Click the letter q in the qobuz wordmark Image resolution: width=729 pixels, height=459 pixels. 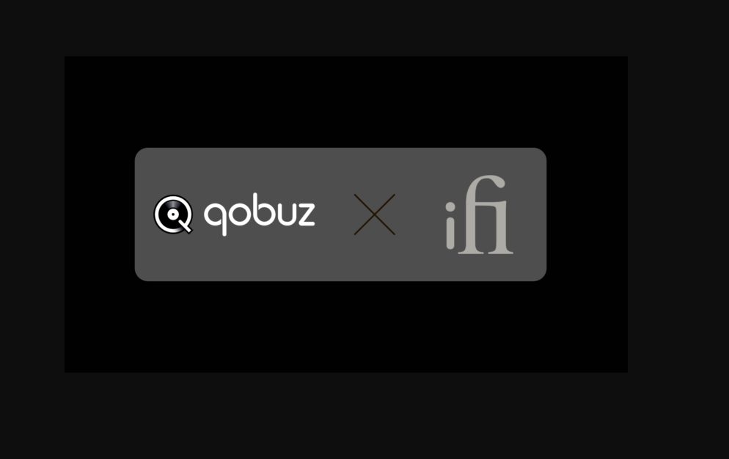[216, 219]
